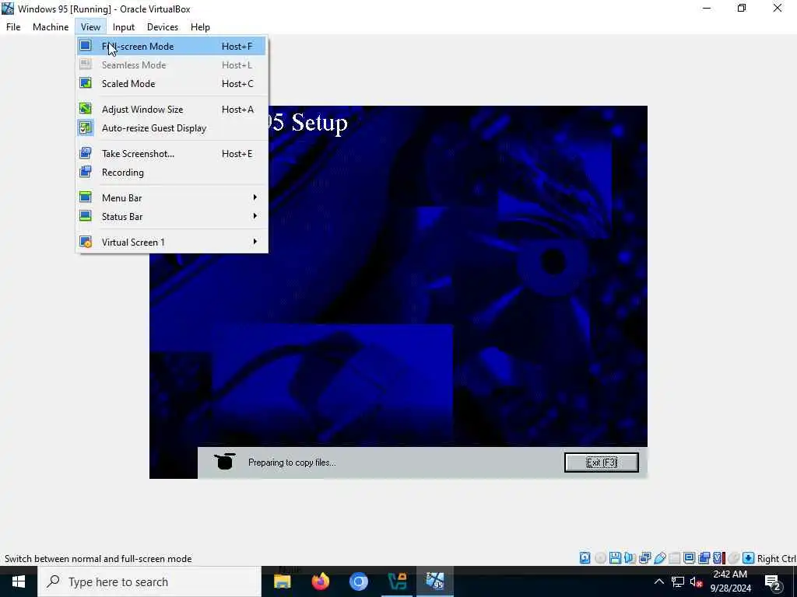Open the blue circular browser taskbar icon
The height and width of the screenshot is (597, 797).
pyautogui.click(x=358, y=581)
